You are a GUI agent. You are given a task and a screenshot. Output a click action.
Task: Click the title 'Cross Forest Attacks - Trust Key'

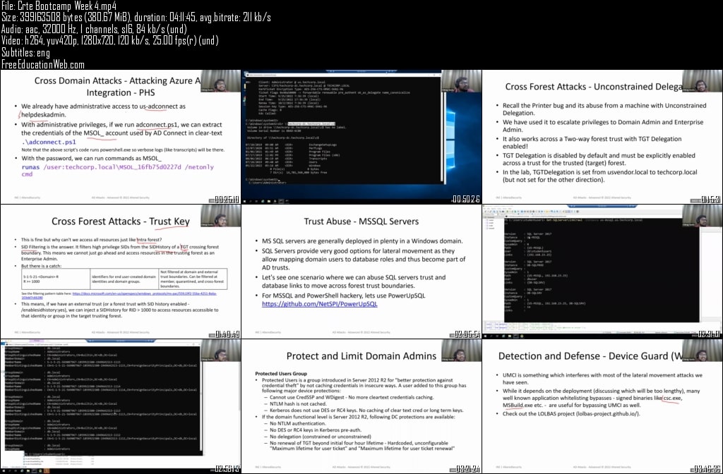point(120,221)
